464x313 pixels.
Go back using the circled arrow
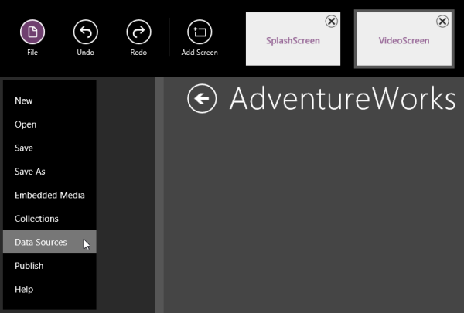click(202, 98)
